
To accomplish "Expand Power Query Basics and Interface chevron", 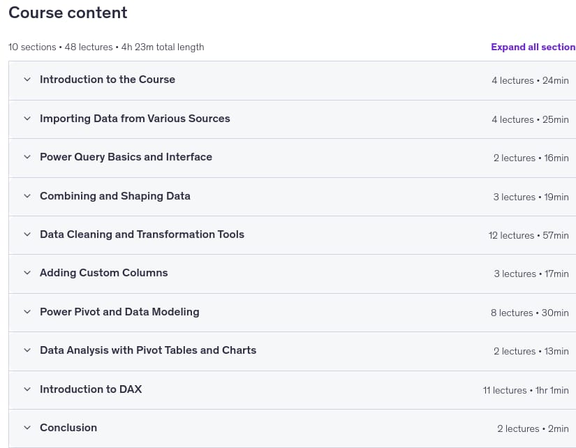I will point(27,157).
